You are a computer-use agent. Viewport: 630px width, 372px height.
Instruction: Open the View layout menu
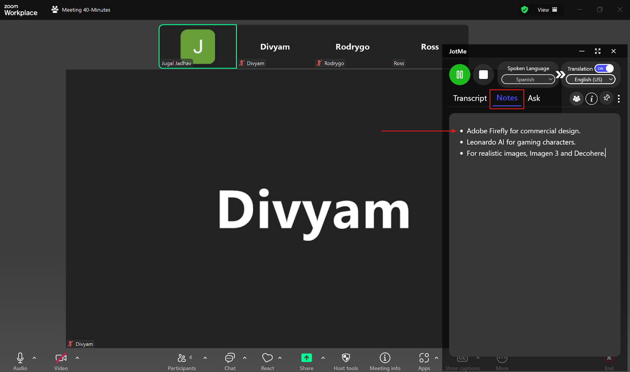pos(547,10)
